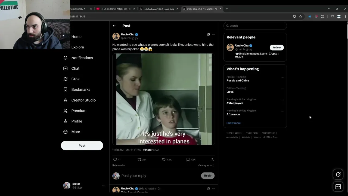Click the Creator Studio icon
The image size is (348, 196).
65,100
